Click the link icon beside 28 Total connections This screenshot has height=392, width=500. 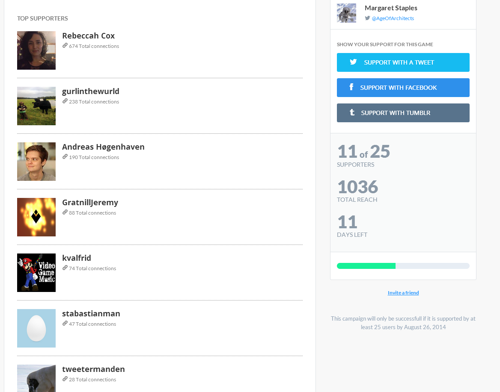pyautogui.click(x=65, y=379)
